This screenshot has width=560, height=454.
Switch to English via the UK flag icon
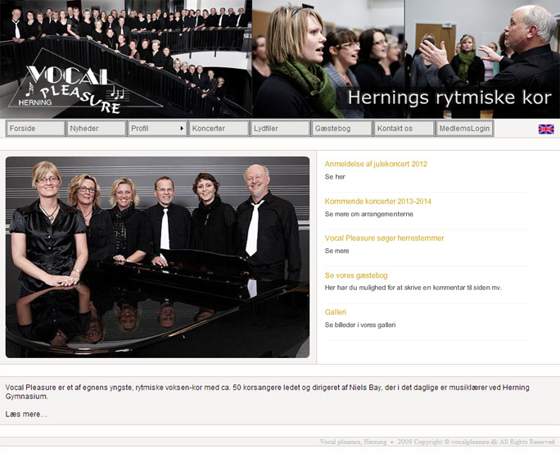click(x=546, y=129)
